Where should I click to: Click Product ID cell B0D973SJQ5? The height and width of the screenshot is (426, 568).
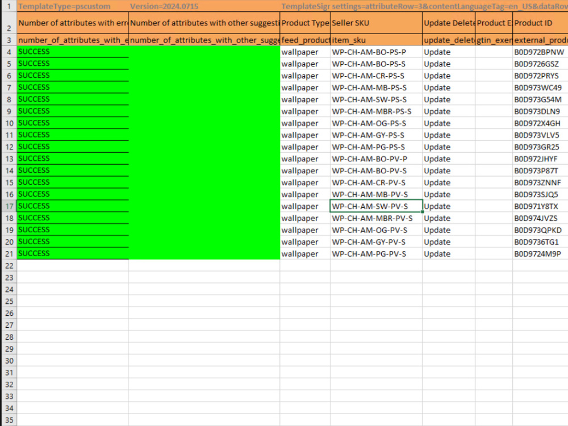point(540,194)
